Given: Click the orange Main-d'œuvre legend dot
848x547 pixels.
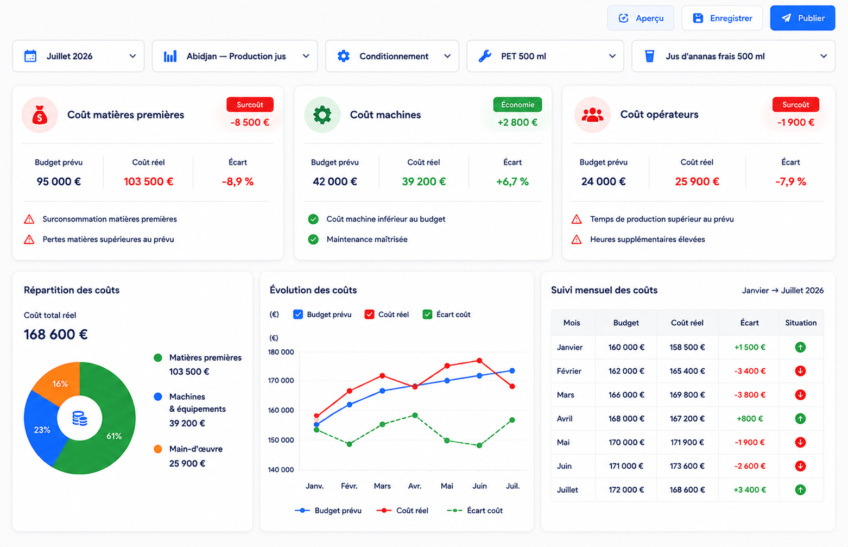Looking at the screenshot, I should pos(158,449).
